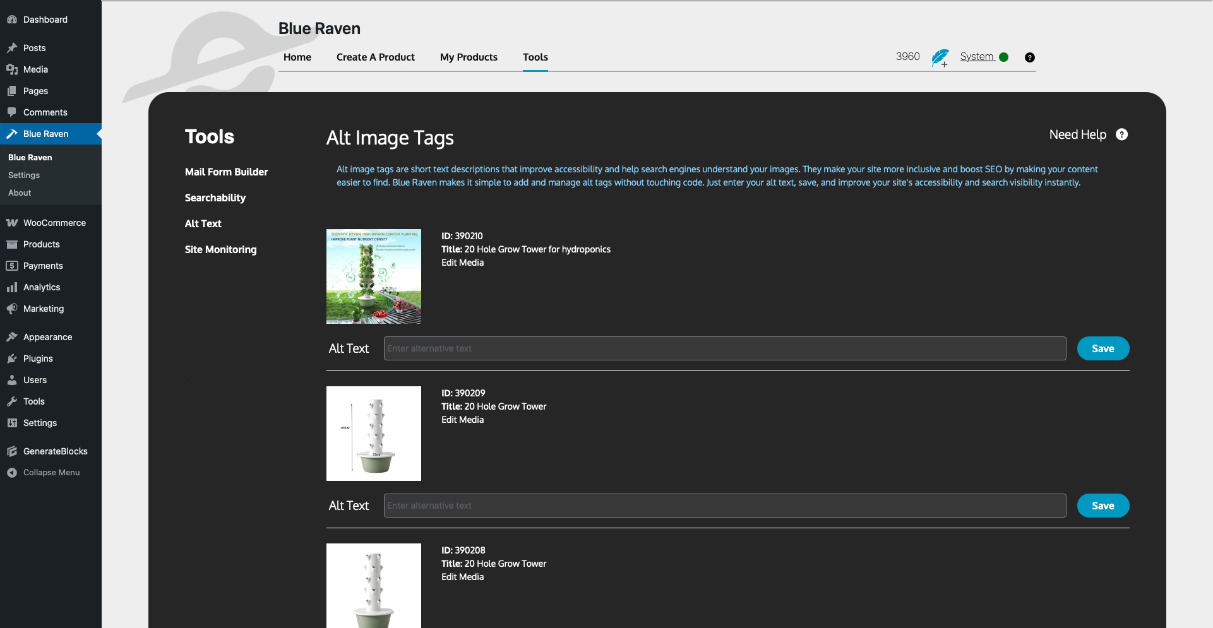
Task: Click the blue feather credits icon
Action: click(940, 57)
